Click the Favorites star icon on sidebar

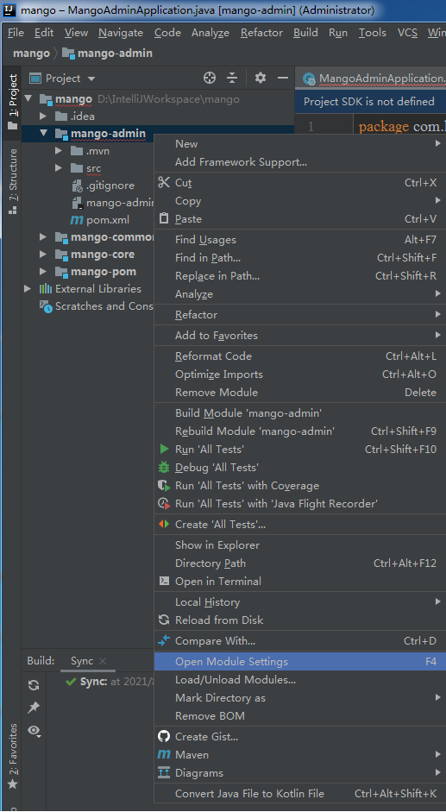click(x=12, y=784)
